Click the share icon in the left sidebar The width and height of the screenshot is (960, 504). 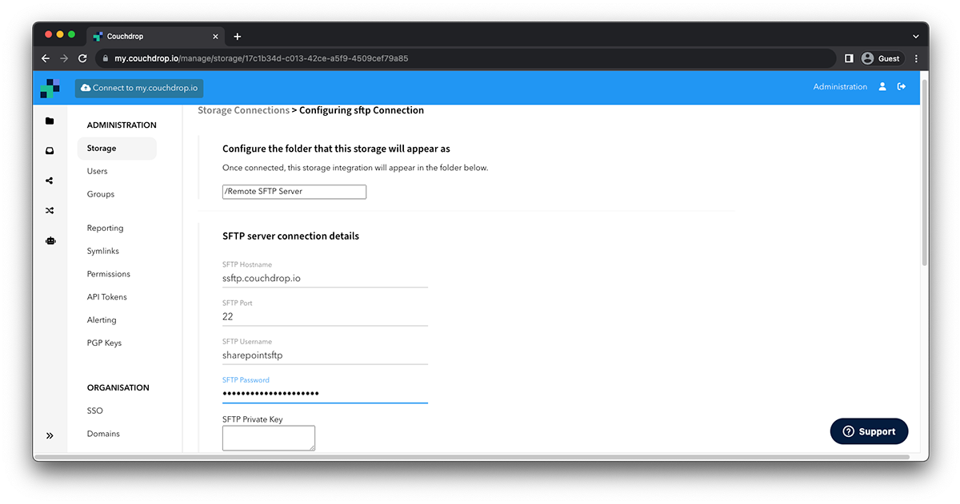50,180
